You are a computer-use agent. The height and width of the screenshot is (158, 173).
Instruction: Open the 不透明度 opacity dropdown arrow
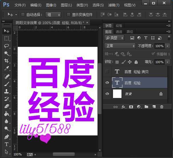click(x=168, y=46)
